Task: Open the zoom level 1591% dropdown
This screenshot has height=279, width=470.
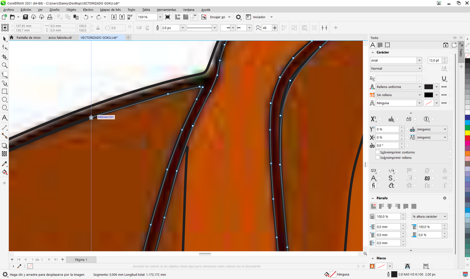Action: point(160,17)
